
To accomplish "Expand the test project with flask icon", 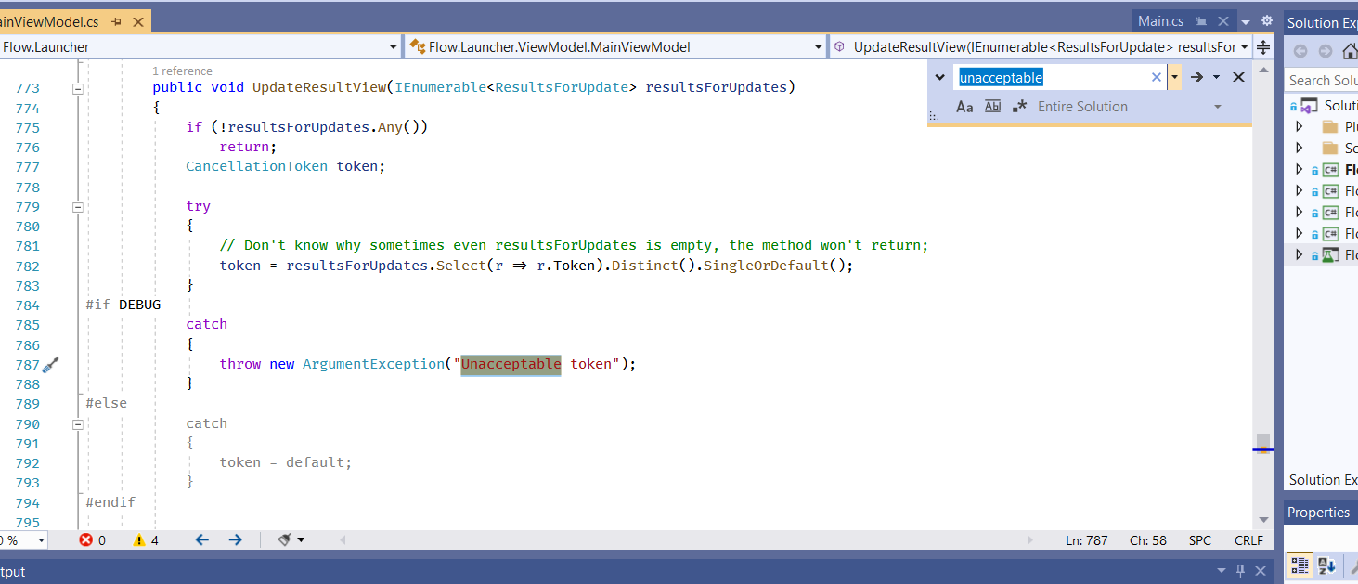I will [1299, 254].
